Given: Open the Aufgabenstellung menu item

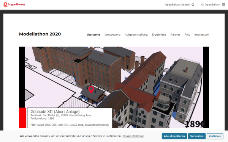Looking at the screenshot, I should click(136, 34).
